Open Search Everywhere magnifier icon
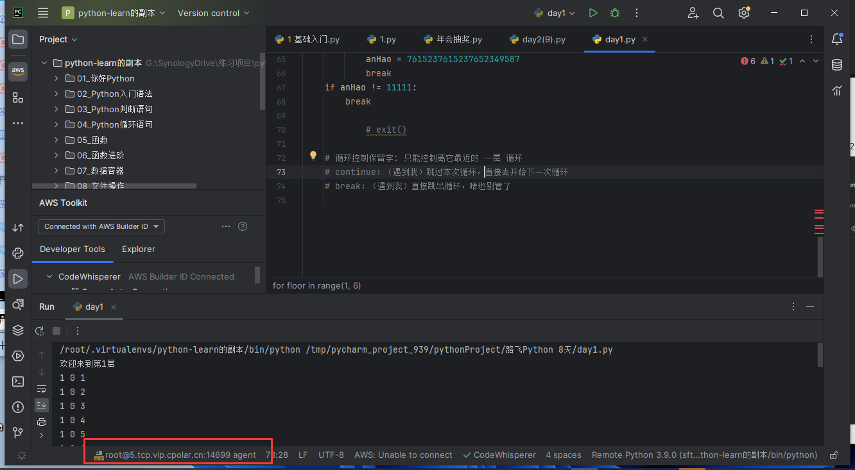The width and height of the screenshot is (855, 470). [718, 13]
